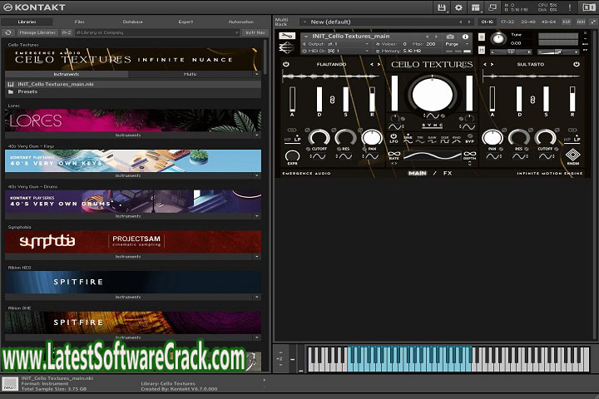Viewport: 599px width, 399px height.
Task: Toggle Flautando layer power button
Action: [285, 64]
